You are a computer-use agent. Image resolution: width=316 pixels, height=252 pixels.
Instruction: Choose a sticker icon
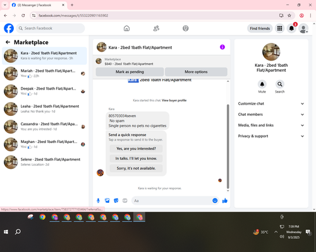116,201
